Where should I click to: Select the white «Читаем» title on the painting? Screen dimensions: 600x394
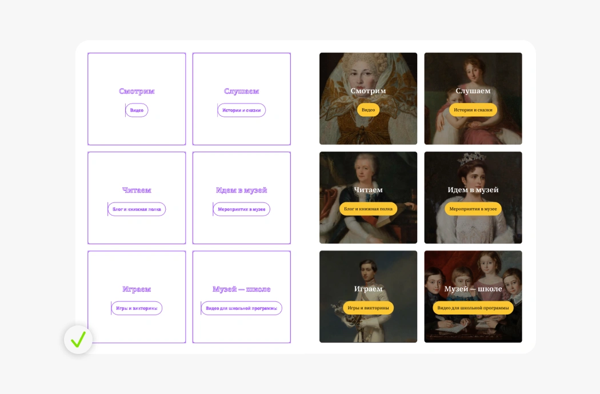[368, 190]
